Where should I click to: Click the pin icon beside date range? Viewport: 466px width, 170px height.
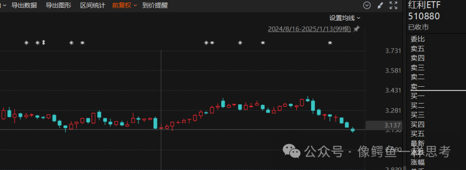(x=356, y=29)
